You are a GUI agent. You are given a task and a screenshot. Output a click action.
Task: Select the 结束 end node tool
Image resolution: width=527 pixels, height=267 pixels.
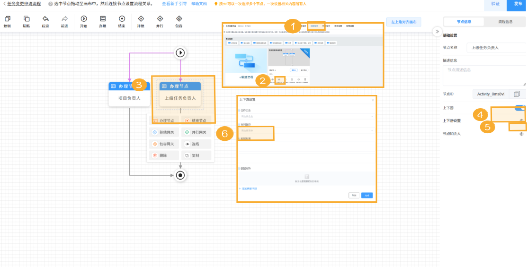(x=122, y=19)
